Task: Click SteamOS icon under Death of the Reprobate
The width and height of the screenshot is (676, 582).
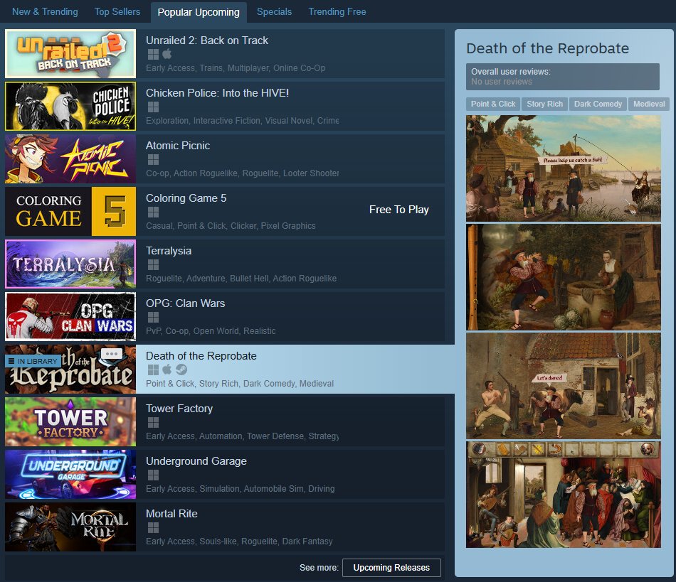Action: (x=181, y=370)
